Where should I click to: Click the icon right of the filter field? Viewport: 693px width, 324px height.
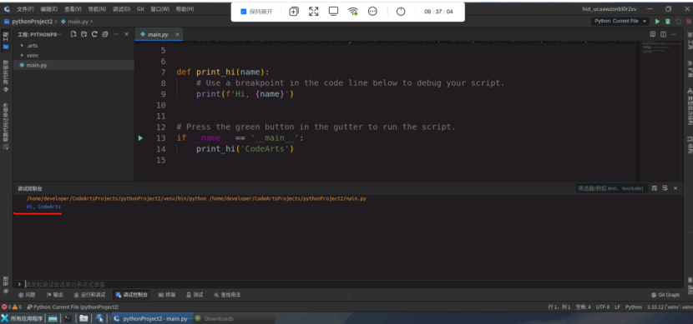click(x=655, y=188)
